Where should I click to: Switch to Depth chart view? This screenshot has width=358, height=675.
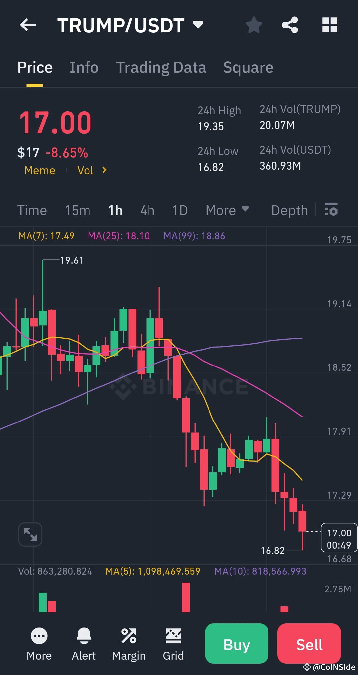[x=289, y=210]
